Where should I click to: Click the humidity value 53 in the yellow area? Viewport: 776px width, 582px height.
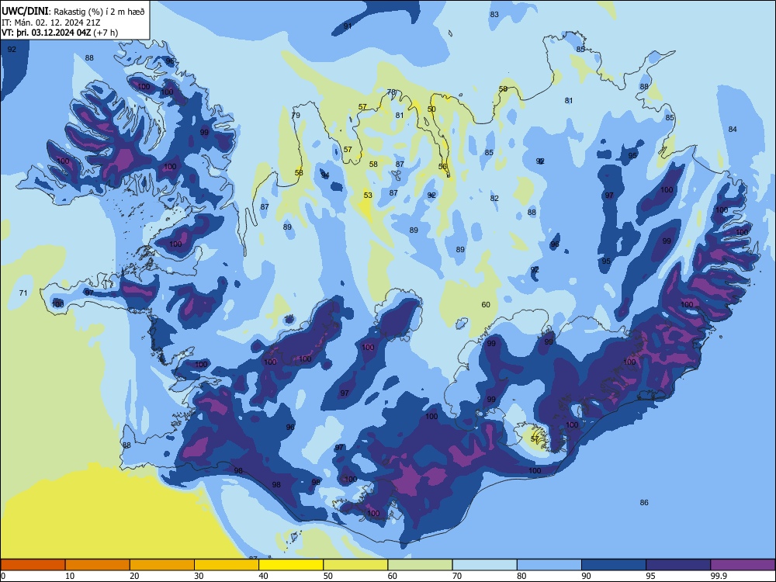[368, 195]
